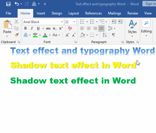Viewport: 156px width, 133px height.
Task: Click the Redo/Repeat icon
Action: coord(27,4)
